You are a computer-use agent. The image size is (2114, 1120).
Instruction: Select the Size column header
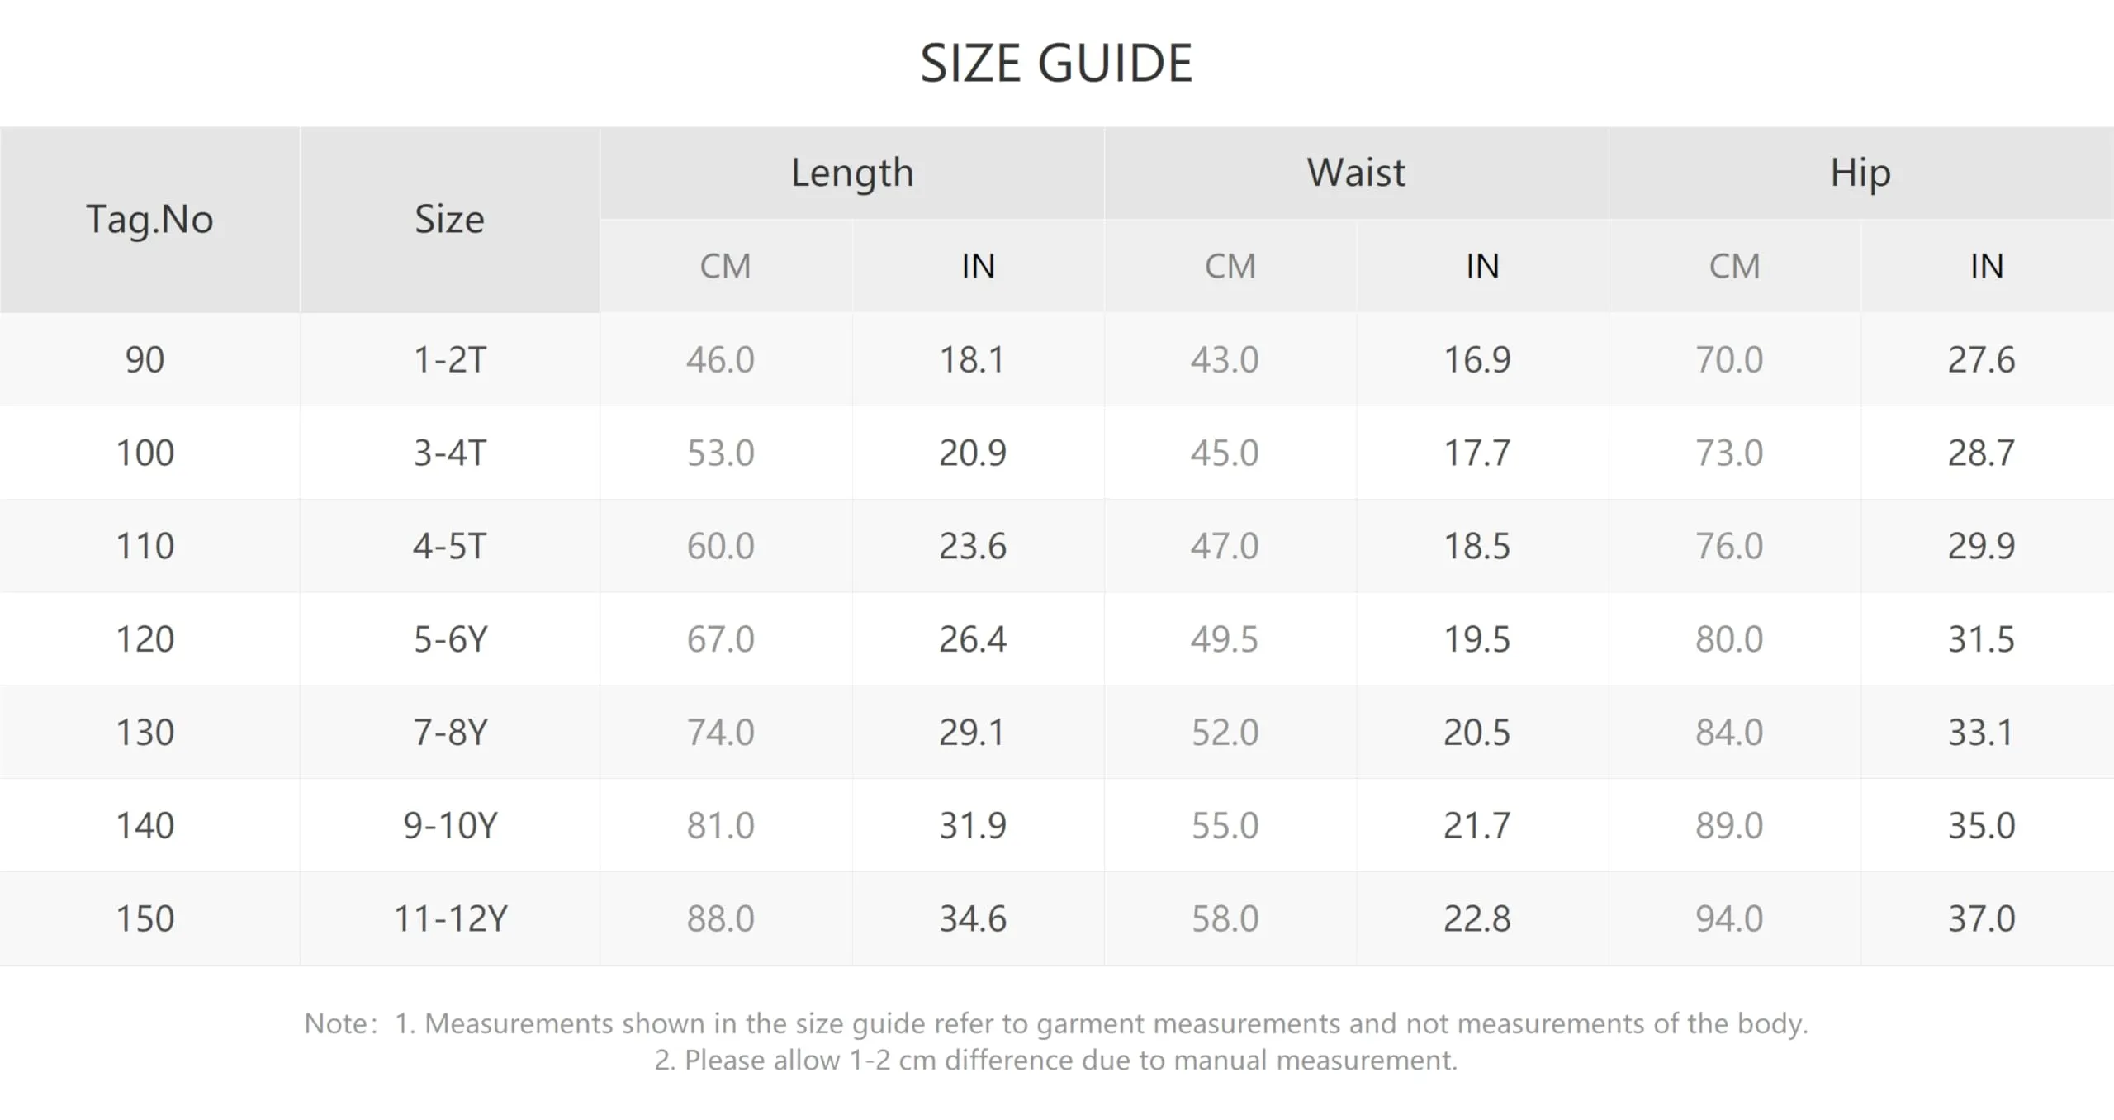pos(449,220)
